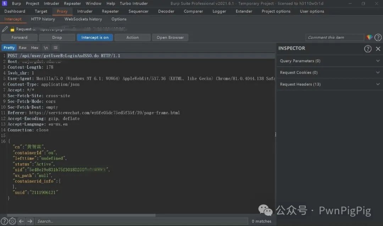Switch to the Logger tab
The height and width of the screenshot is (226, 383).
pyautogui.click(x=220, y=11)
